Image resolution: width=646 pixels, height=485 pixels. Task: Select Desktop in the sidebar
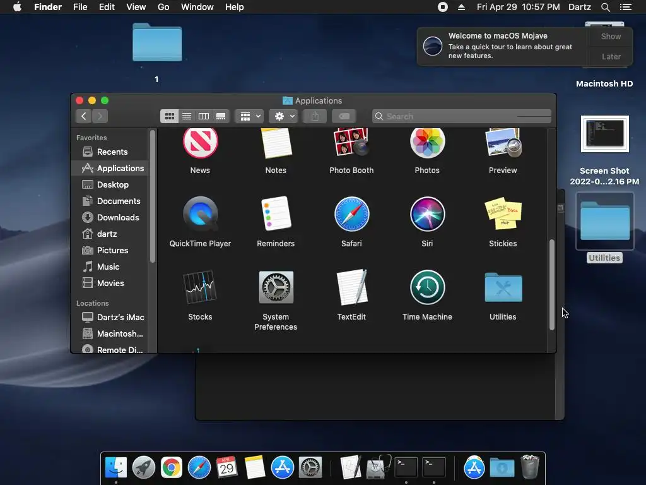coord(109,185)
